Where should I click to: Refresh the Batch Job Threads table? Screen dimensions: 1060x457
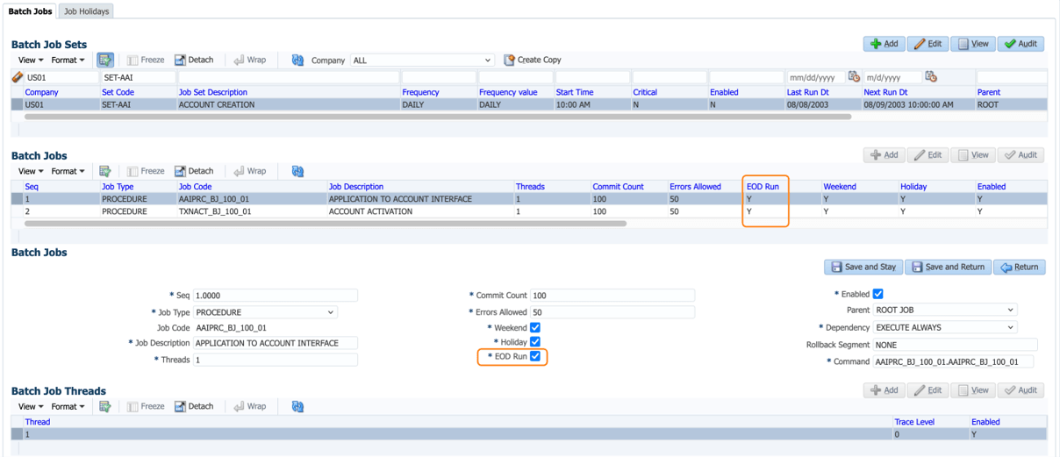tap(297, 406)
